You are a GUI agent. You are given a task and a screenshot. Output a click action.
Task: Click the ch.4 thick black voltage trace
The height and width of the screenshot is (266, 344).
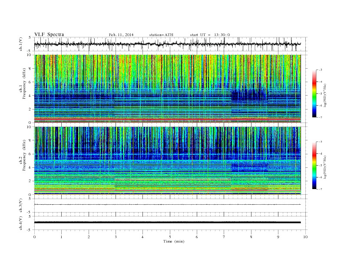click(x=167, y=223)
